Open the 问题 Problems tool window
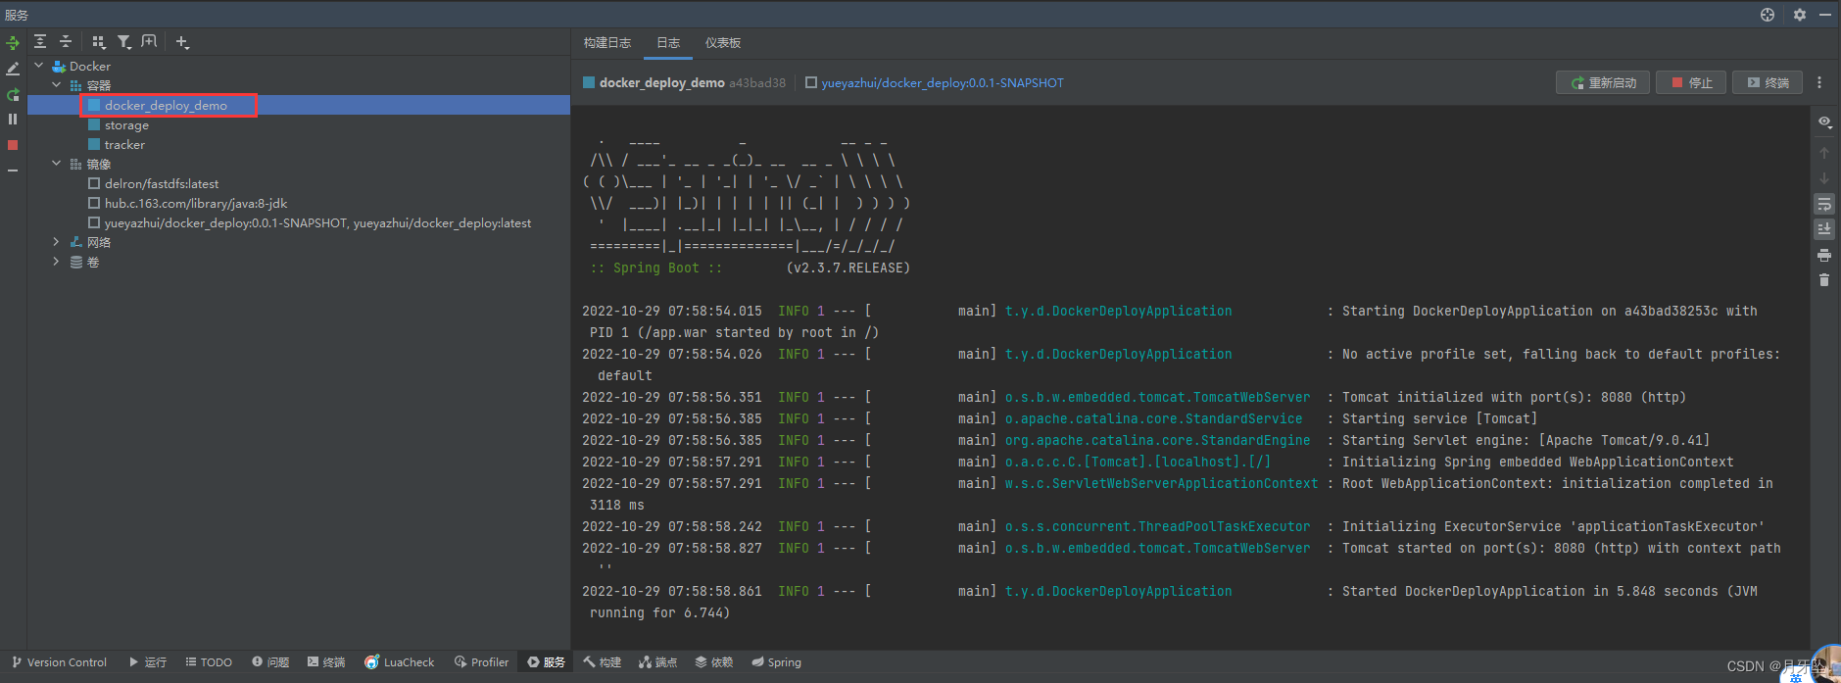Image resolution: width=1841 pixels, height=683 pixels. point(270,662)
